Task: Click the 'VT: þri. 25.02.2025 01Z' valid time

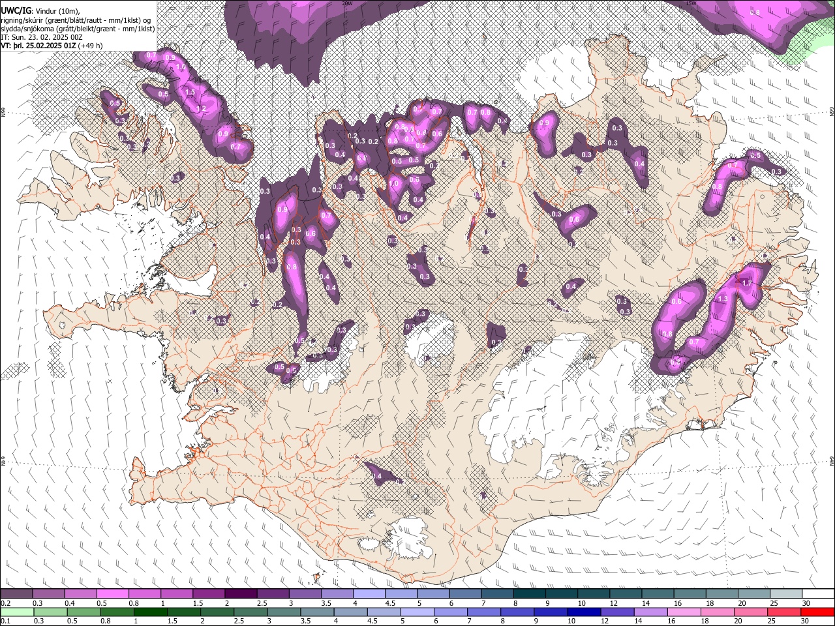Action: point(38,46)
